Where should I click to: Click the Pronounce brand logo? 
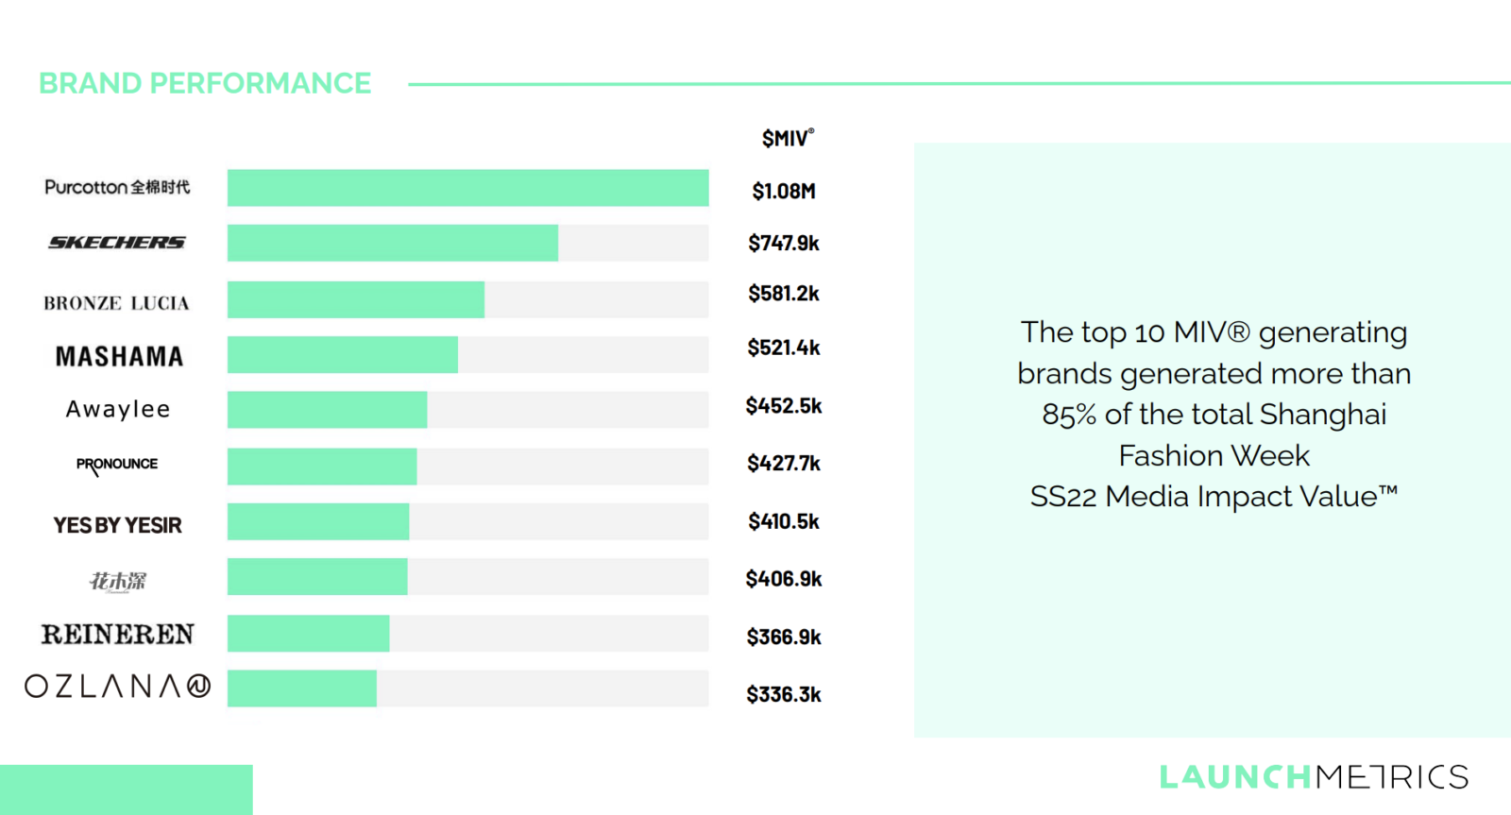(x=117, y=464)
